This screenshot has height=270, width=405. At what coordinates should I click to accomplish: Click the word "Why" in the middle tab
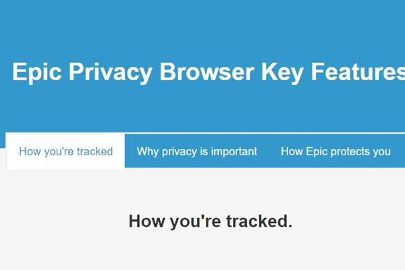coord(148,151)
